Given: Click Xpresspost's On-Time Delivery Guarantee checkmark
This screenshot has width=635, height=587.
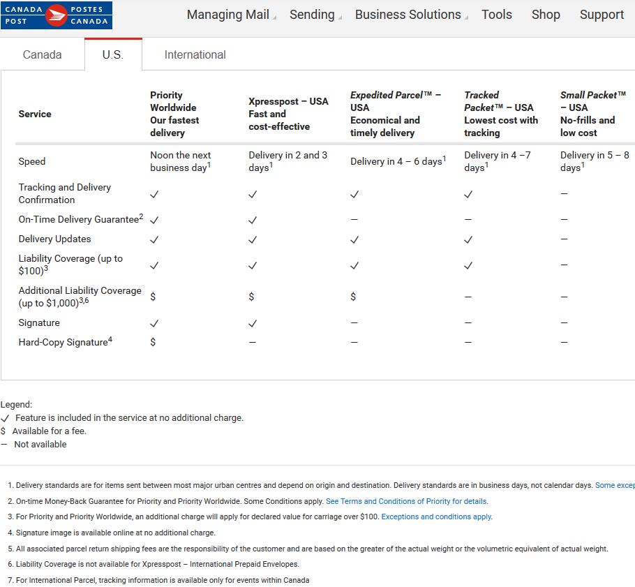Looking at the screenshot, I should (x=253, y=220).
